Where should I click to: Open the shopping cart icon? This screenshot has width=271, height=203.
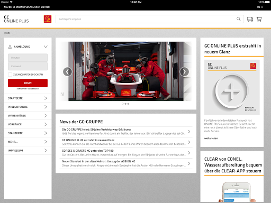259,19
